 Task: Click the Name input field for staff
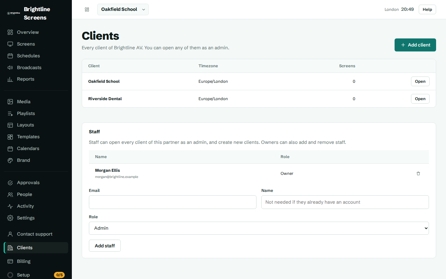click(x=345, y=202)
